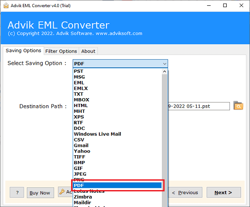Select PST from the saving options list
250x207 pixels.
(117, 71)
